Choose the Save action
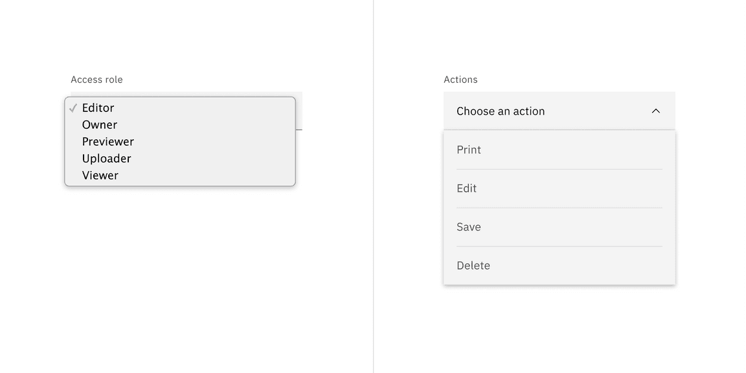The image size is (746, 373). [469, 227]
